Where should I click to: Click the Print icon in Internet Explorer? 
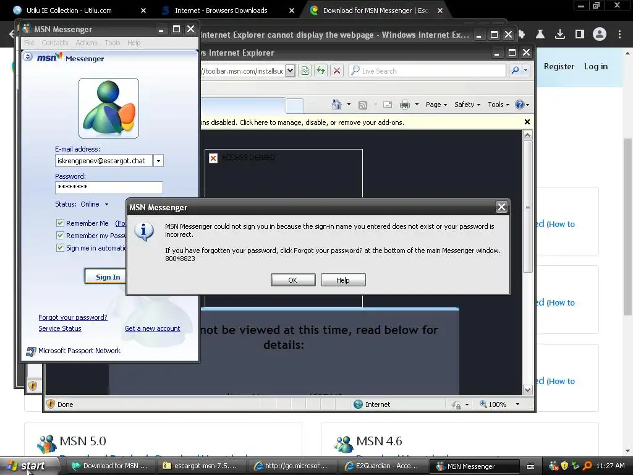coord(404,105)
